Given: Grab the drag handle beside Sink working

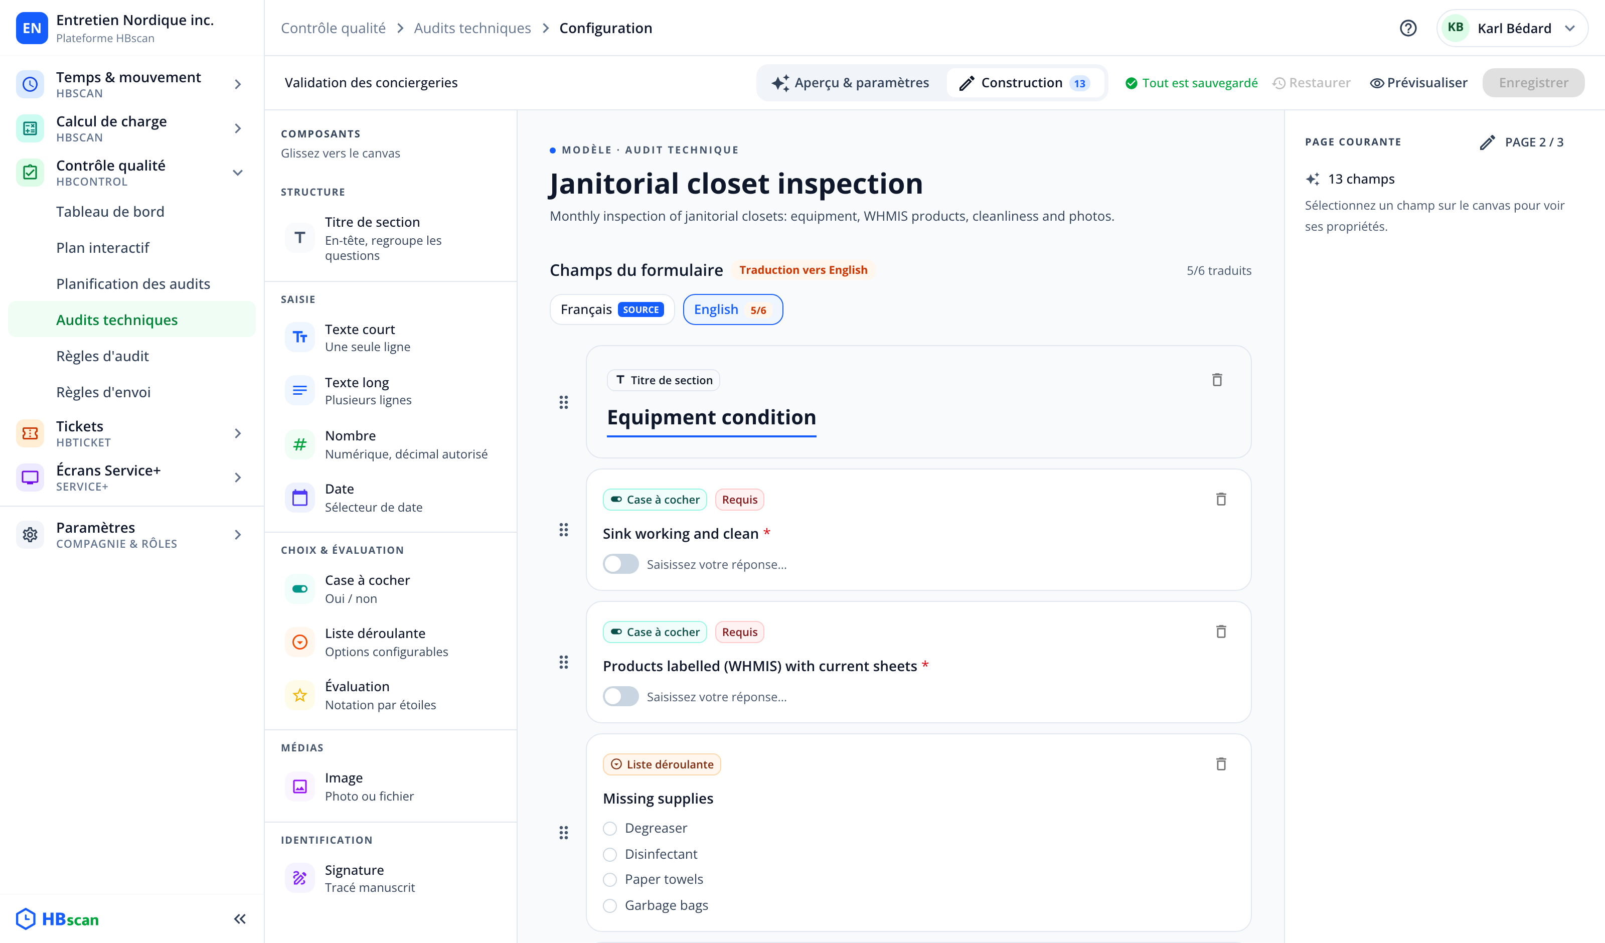Looking at the screenshot, I should (564, 530).
